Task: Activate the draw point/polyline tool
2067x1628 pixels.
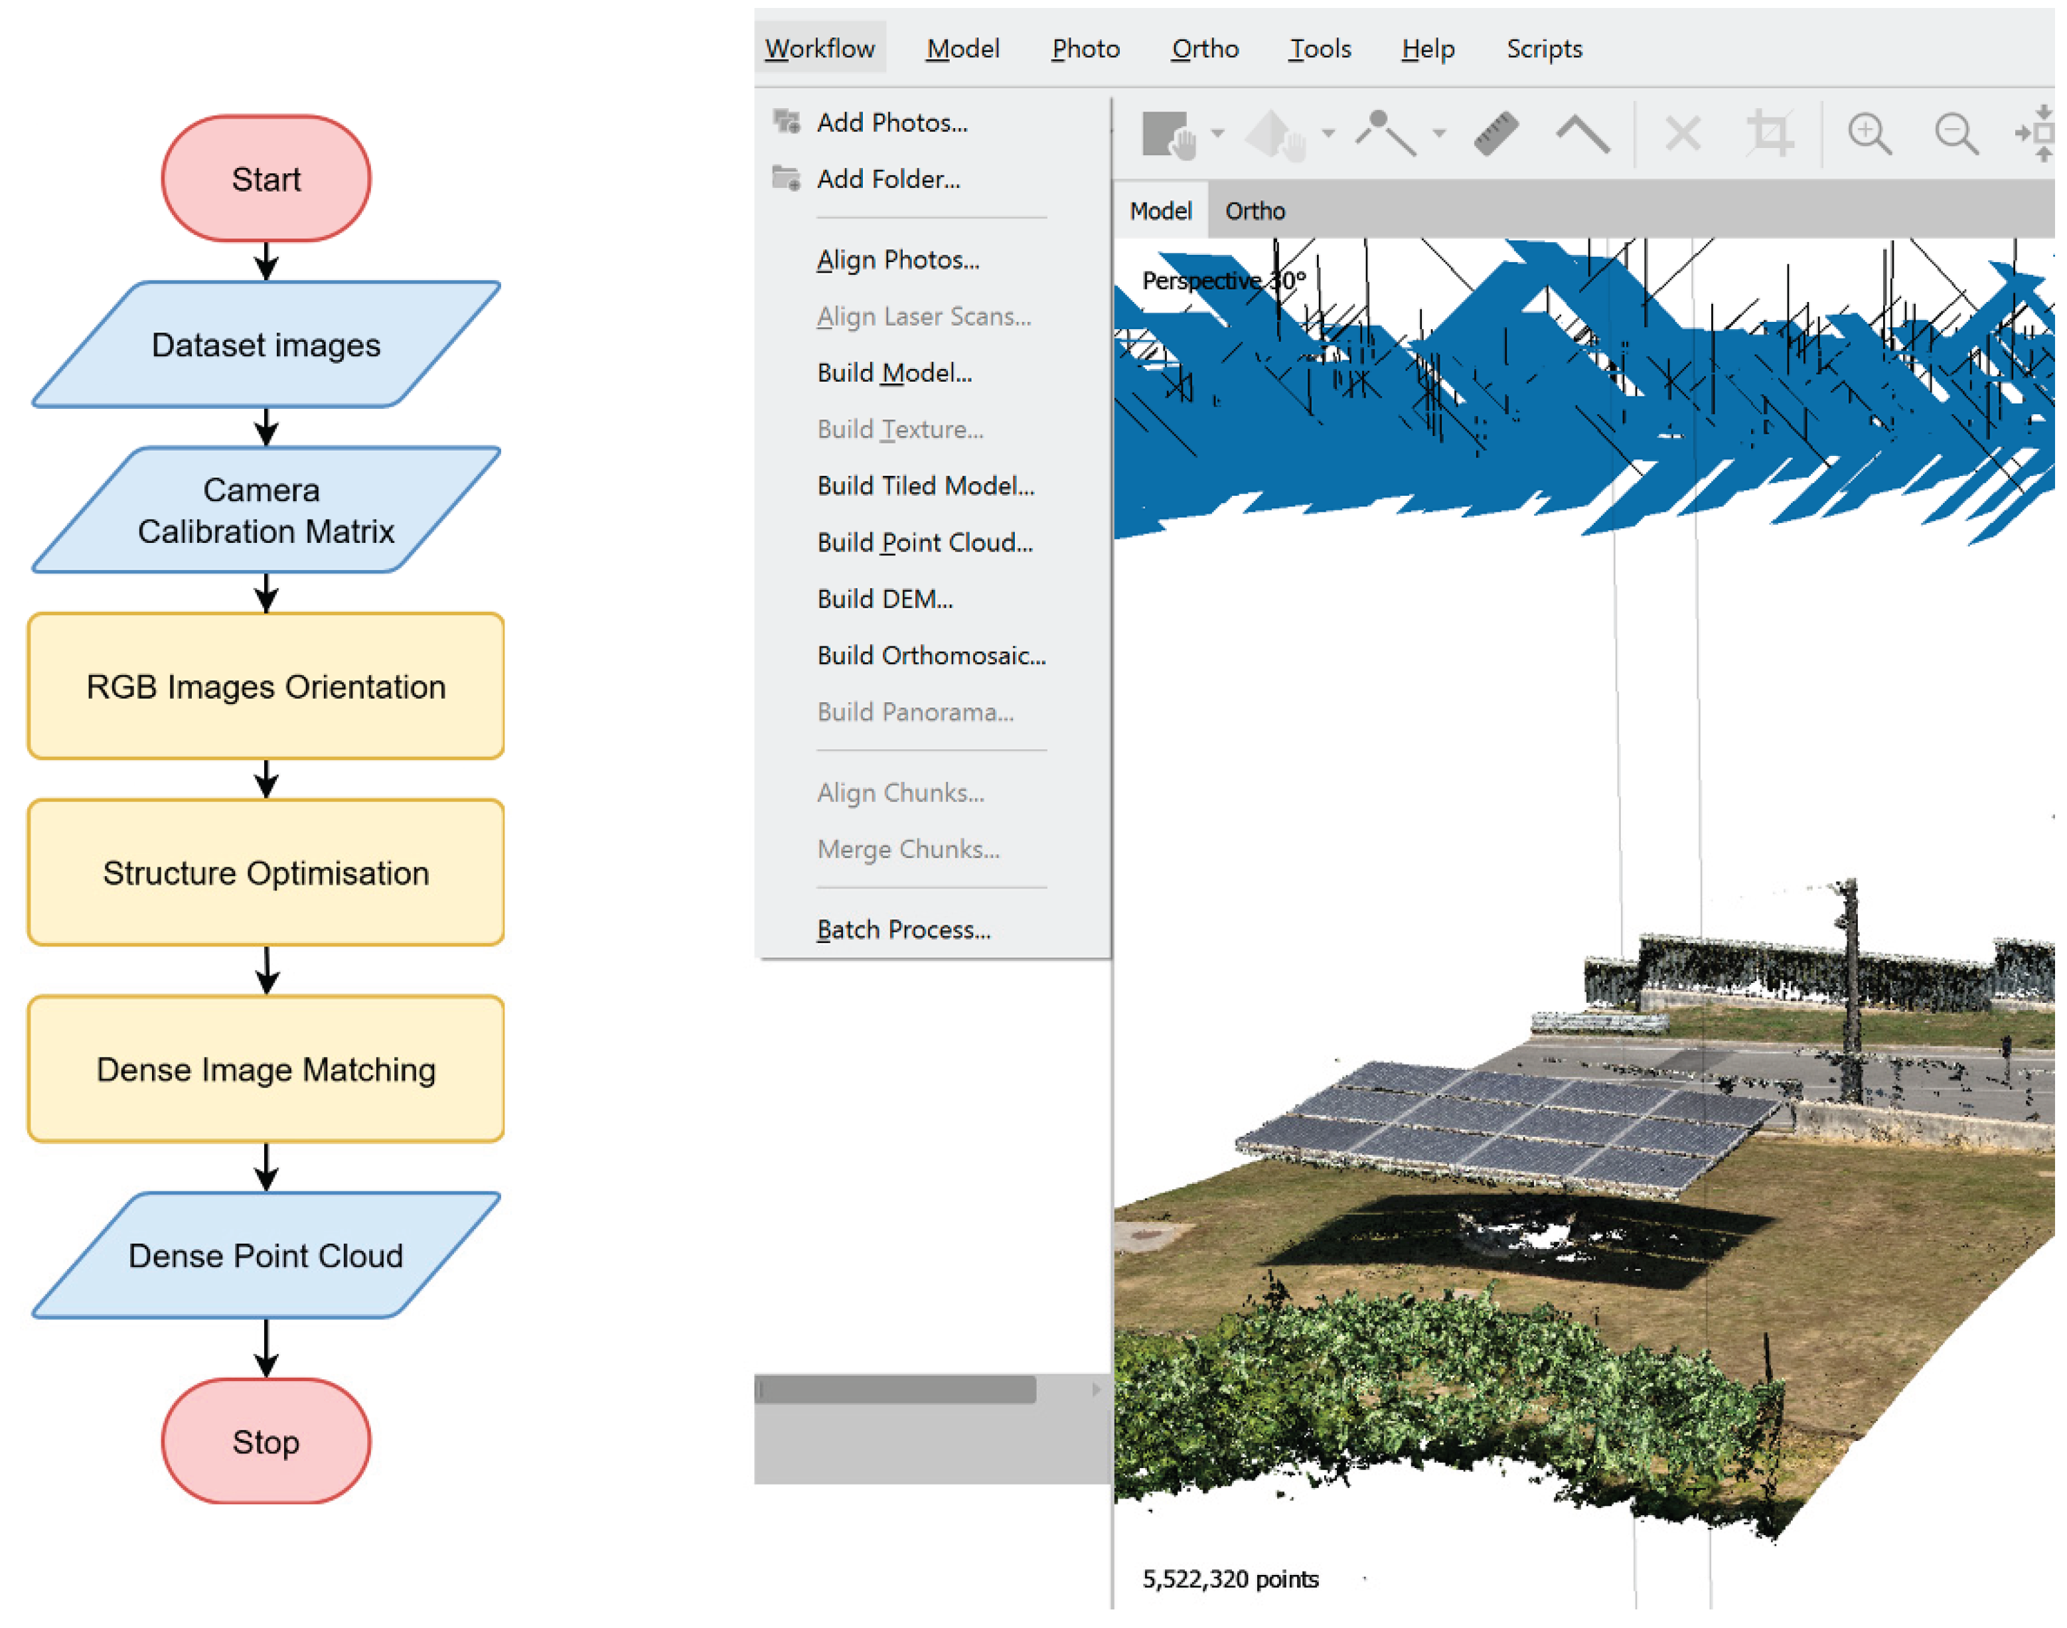Action: pos(1385,133)
